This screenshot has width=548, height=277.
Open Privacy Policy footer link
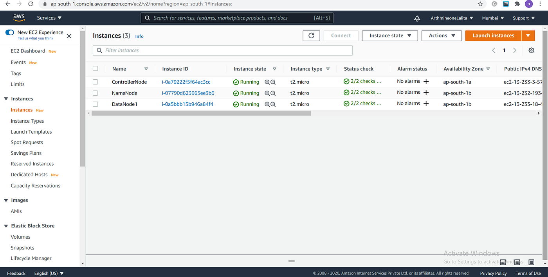493,273
